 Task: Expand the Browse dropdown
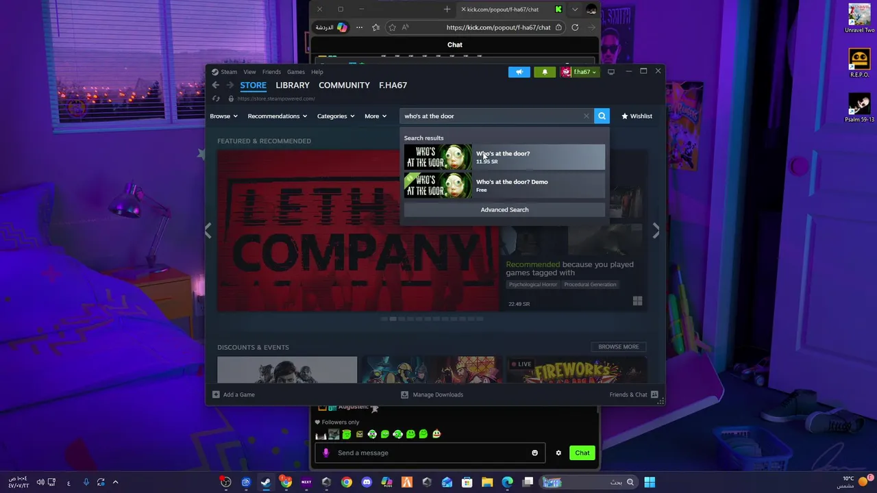pyautogui.click(x=223, y=116)
